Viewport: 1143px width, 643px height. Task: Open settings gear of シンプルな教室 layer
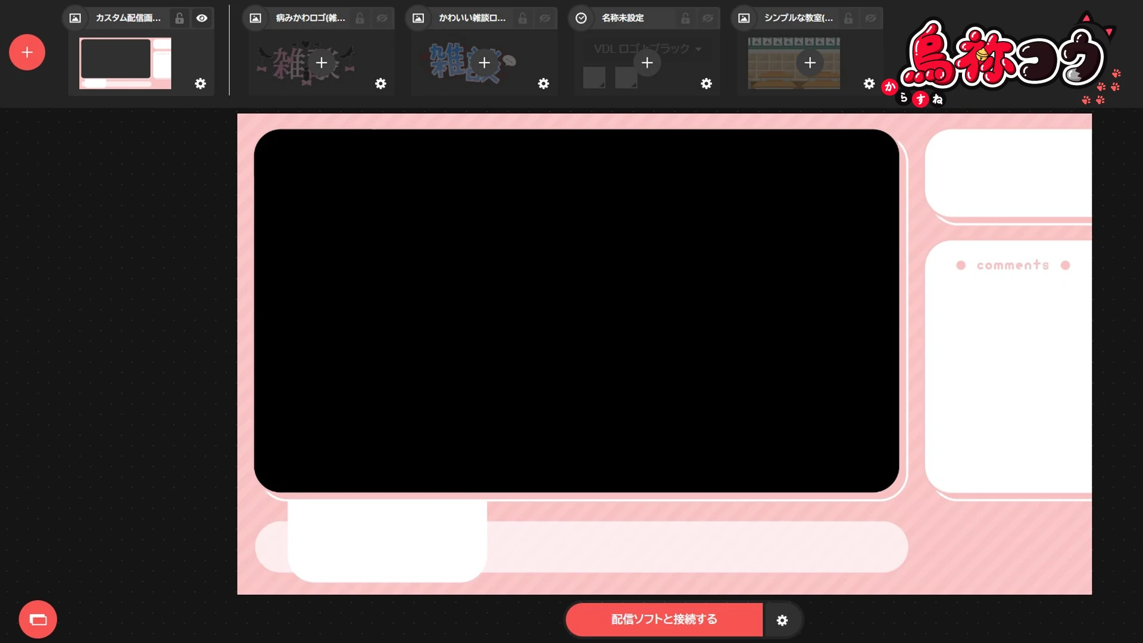tap(869, 83)
